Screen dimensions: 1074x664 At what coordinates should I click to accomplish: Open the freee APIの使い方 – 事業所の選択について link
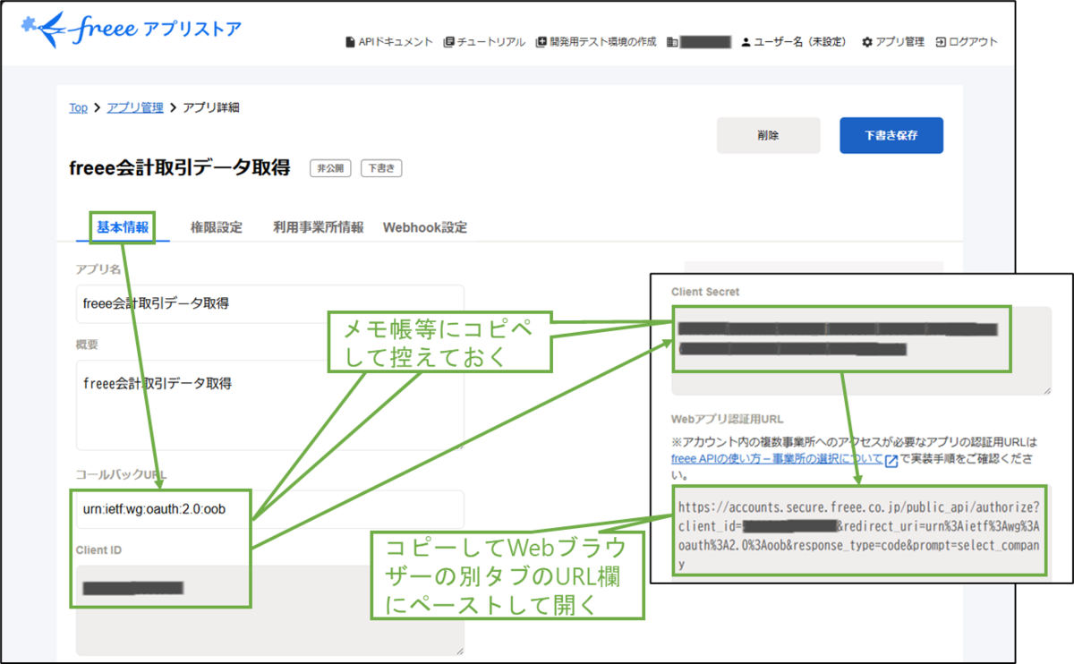pos(777,459)
